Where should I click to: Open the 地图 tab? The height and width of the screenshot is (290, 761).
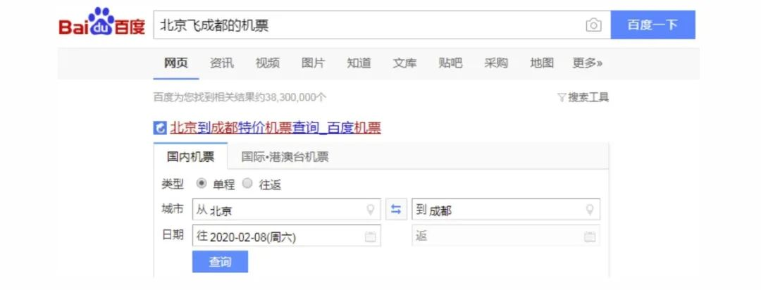coord(542,63)
